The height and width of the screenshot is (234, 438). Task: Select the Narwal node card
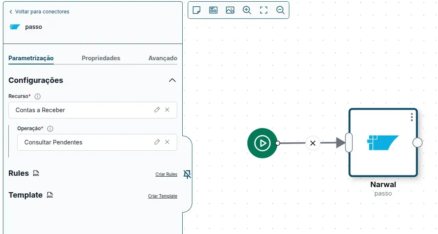383,143
